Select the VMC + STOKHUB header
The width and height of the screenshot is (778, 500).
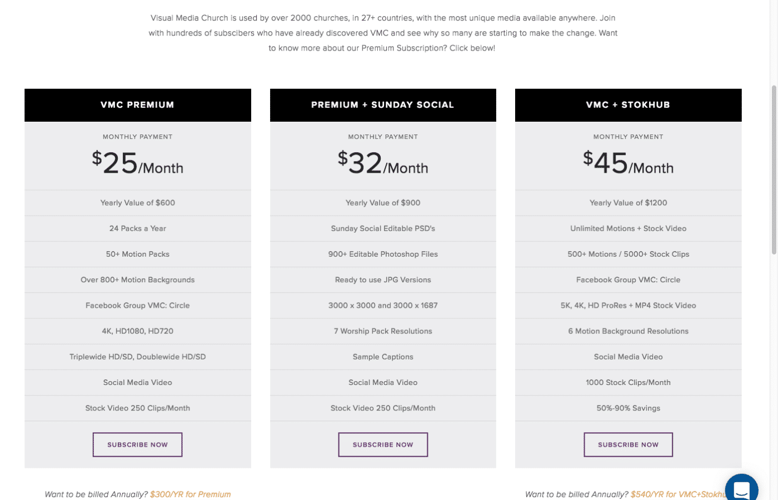tap(629, 104)
